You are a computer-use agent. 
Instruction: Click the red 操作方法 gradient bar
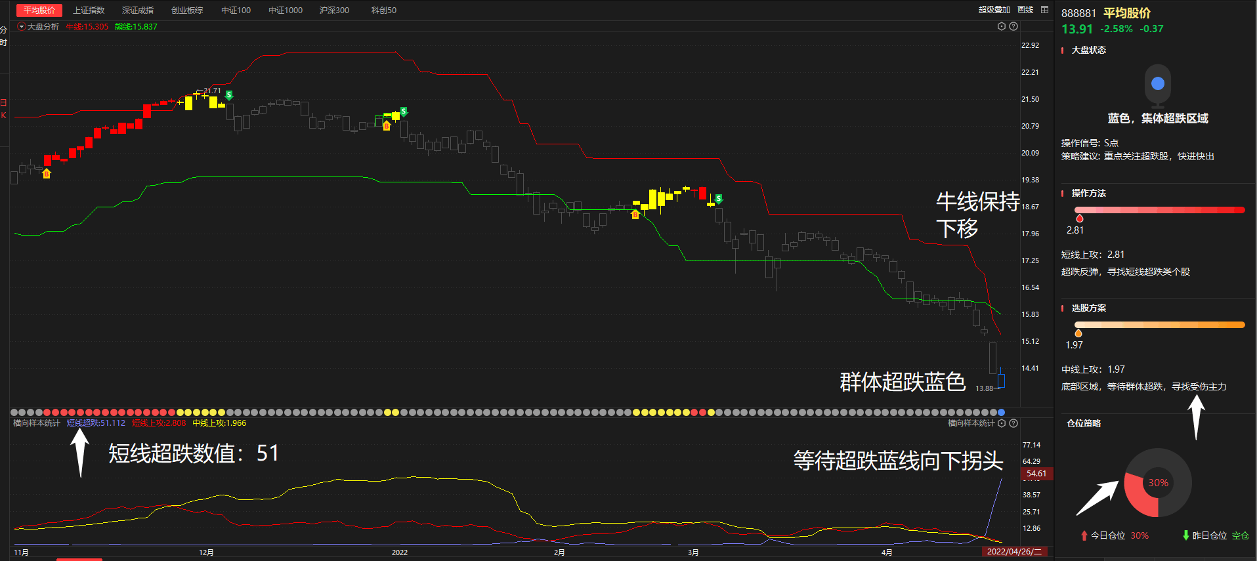point(1160,210)
